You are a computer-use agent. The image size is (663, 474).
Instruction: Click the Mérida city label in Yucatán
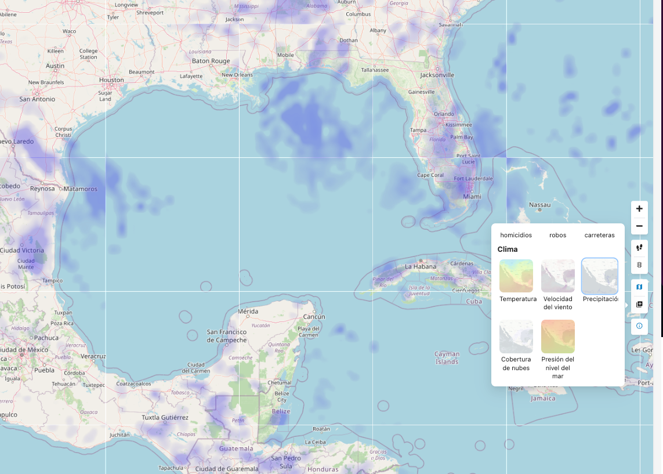[248, 312]
